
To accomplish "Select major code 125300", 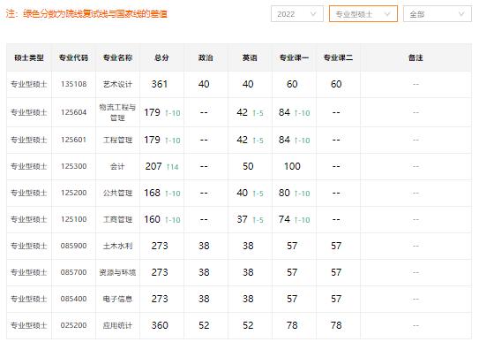I will (73, 166).
